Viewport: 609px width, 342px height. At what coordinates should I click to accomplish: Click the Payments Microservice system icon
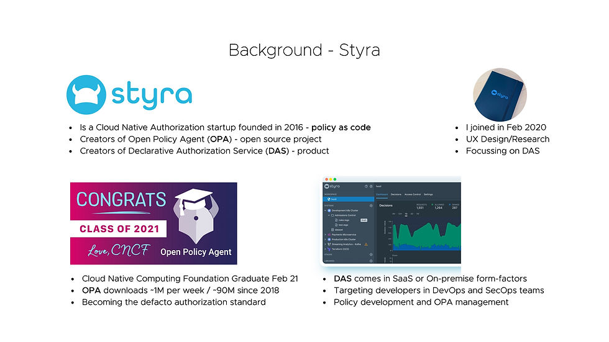pyautogui.click(x=329, y=235)
